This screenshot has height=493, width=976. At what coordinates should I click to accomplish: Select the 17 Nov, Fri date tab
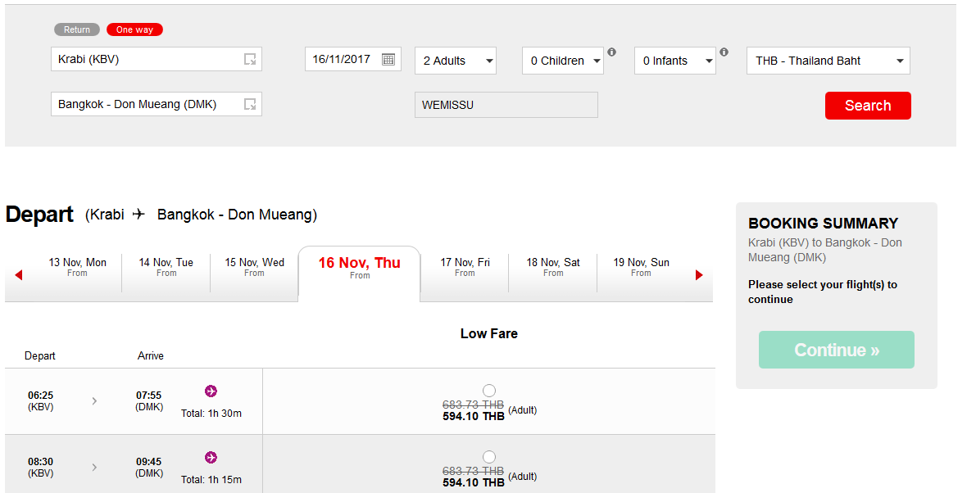pos(465,273)
